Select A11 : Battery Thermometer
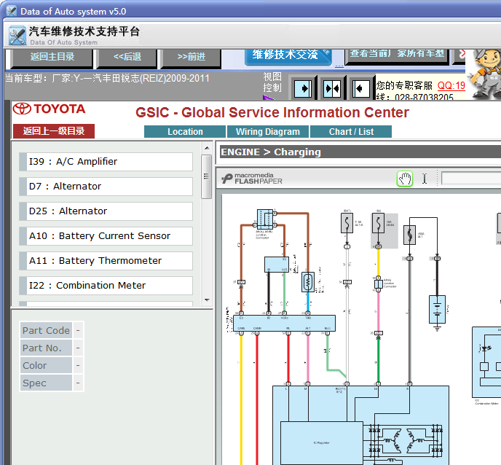 106,261
